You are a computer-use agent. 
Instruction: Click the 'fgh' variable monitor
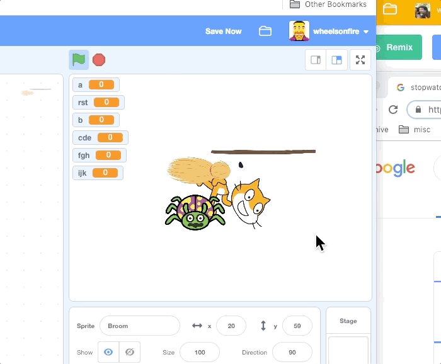tap(100, 155)
